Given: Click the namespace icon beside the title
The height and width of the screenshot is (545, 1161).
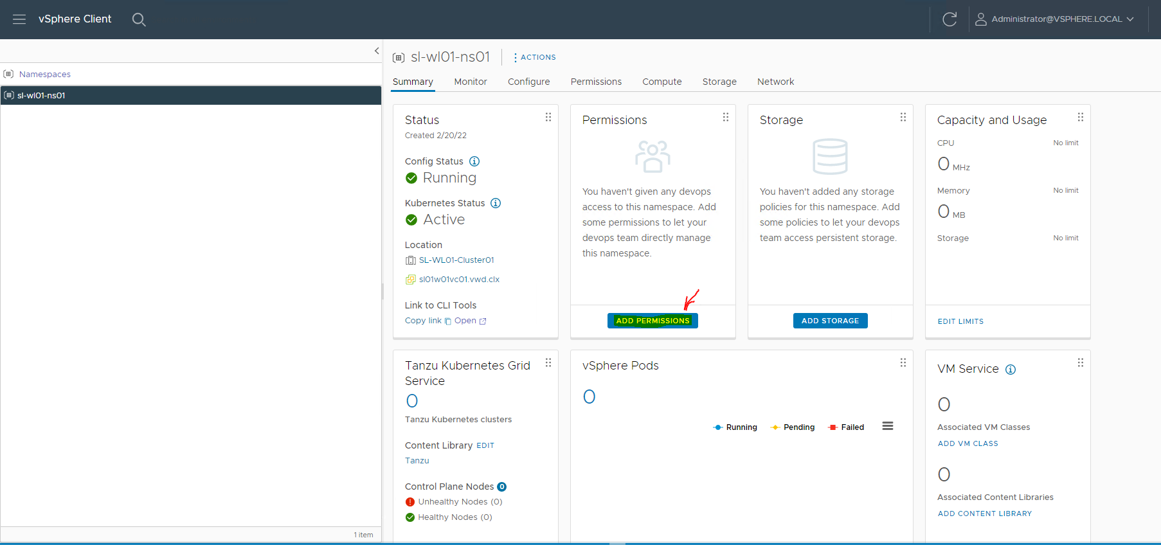Looking at the screenshot, I should point(399,58).
